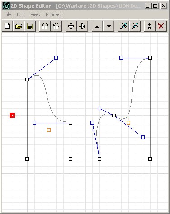The width and height of the screenshot is (170, 214).
Task: Rotate shape 90 degrees
Action: coord(45,26)
